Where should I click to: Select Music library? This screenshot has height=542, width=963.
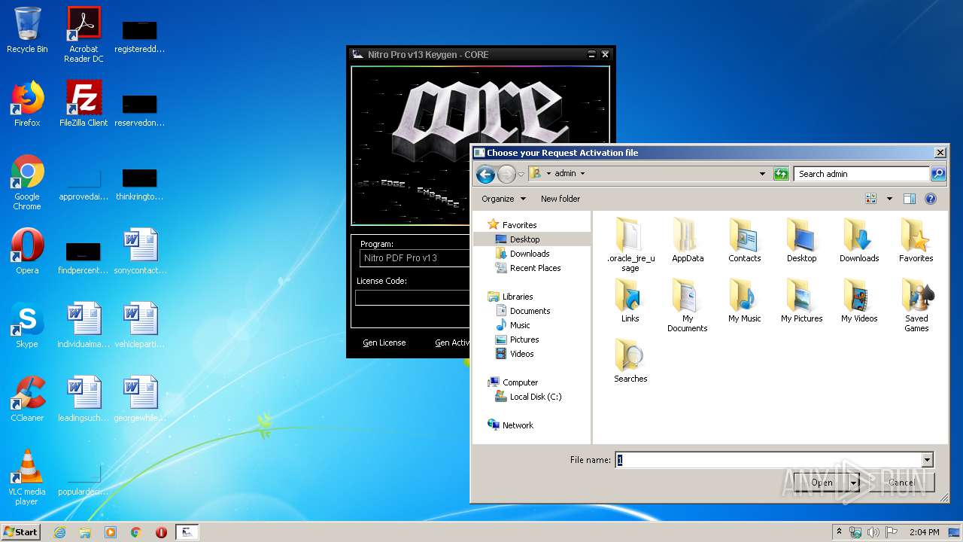(x=512, y=325)
